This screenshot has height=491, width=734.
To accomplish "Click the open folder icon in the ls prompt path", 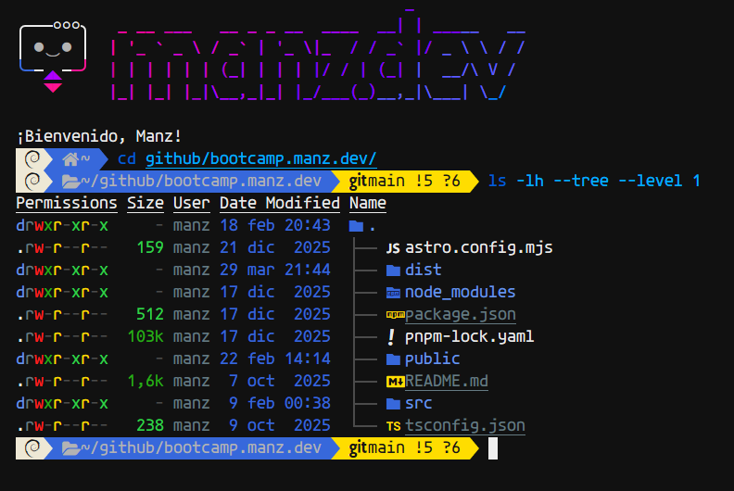I will (x=70, y=182).
